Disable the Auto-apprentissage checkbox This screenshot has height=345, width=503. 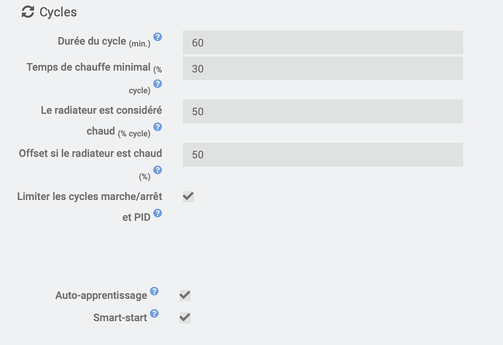click(185, 295)
